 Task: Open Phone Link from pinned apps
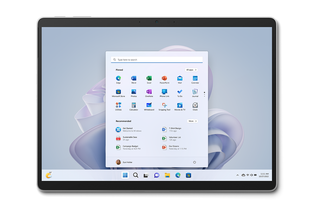click(x=164, y=92)
